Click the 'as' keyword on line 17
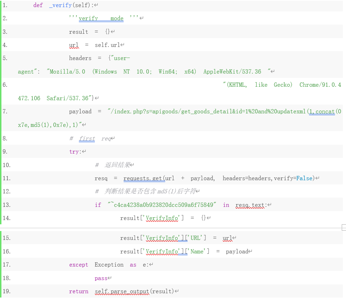 [x=133, y=265]
